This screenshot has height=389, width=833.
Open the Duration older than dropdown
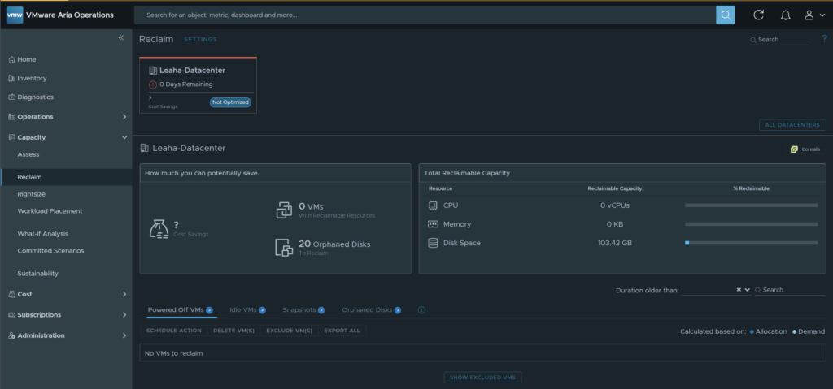click(748, 290)
